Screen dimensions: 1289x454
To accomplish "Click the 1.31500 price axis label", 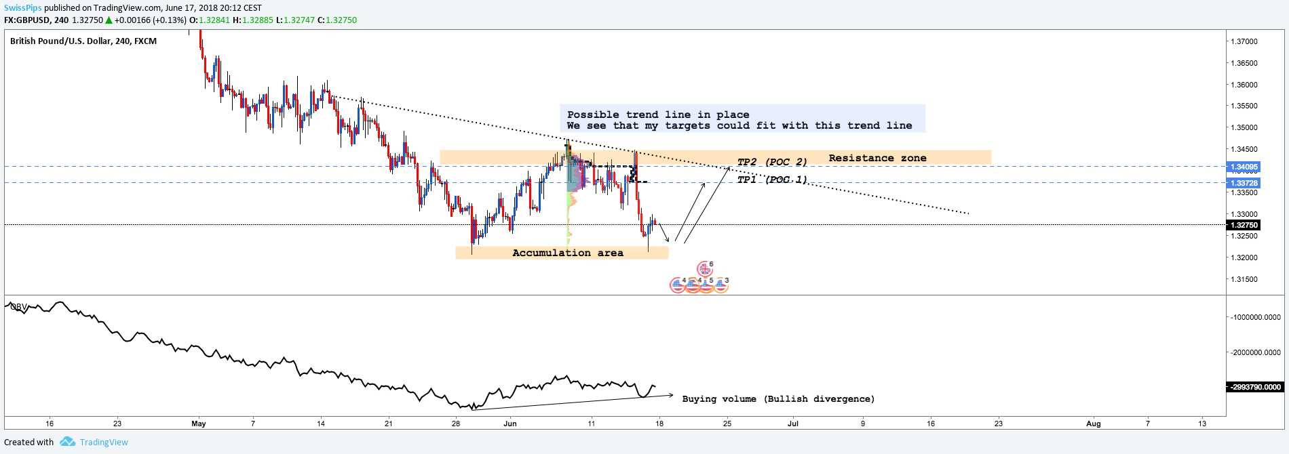I will (1244, 279).
